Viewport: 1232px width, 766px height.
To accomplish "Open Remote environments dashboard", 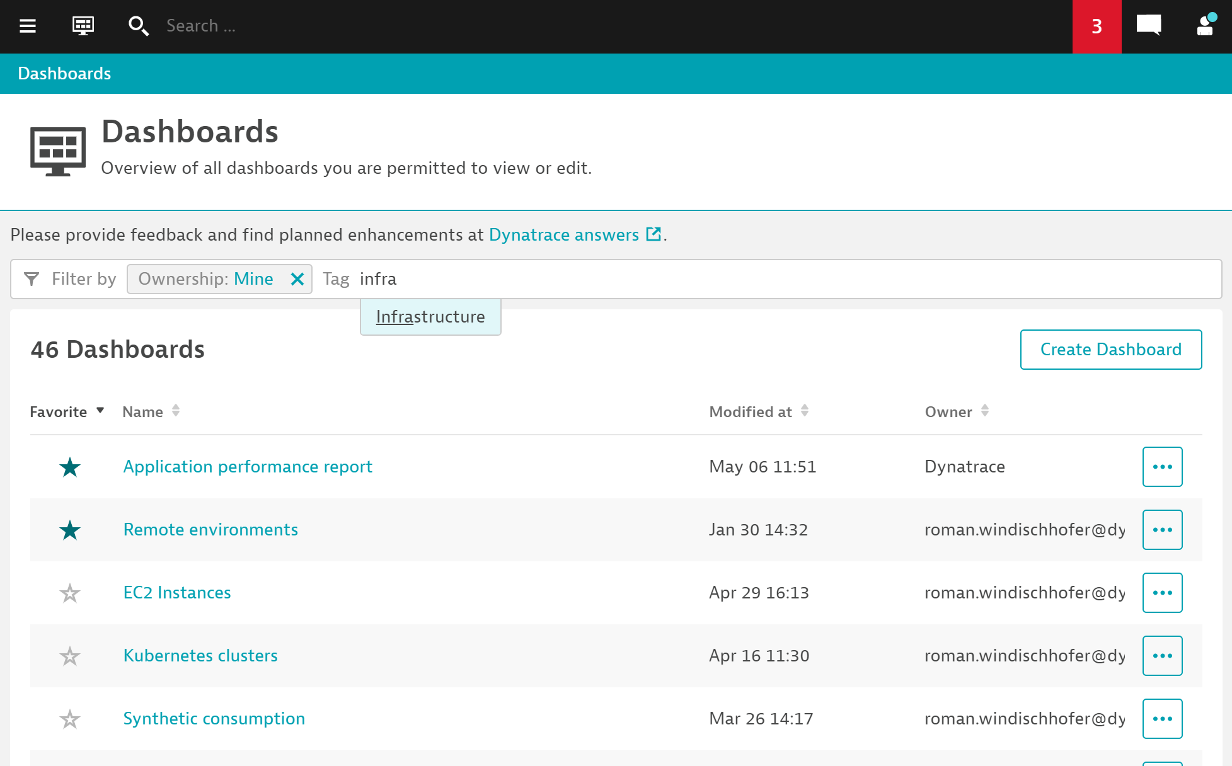I will coord(210,530).
